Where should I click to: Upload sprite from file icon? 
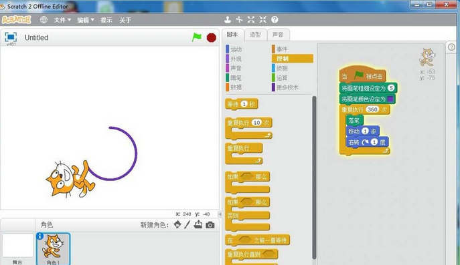point(198,224)
